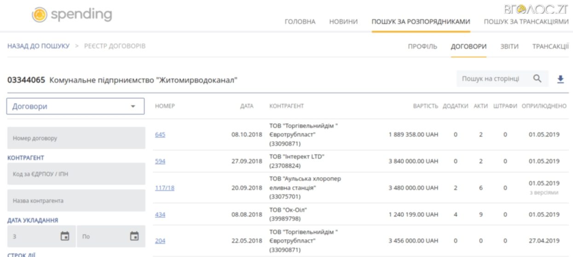Viewport: 573px width, 257px height.
Task: Open contract number 434
Action: 160,214
